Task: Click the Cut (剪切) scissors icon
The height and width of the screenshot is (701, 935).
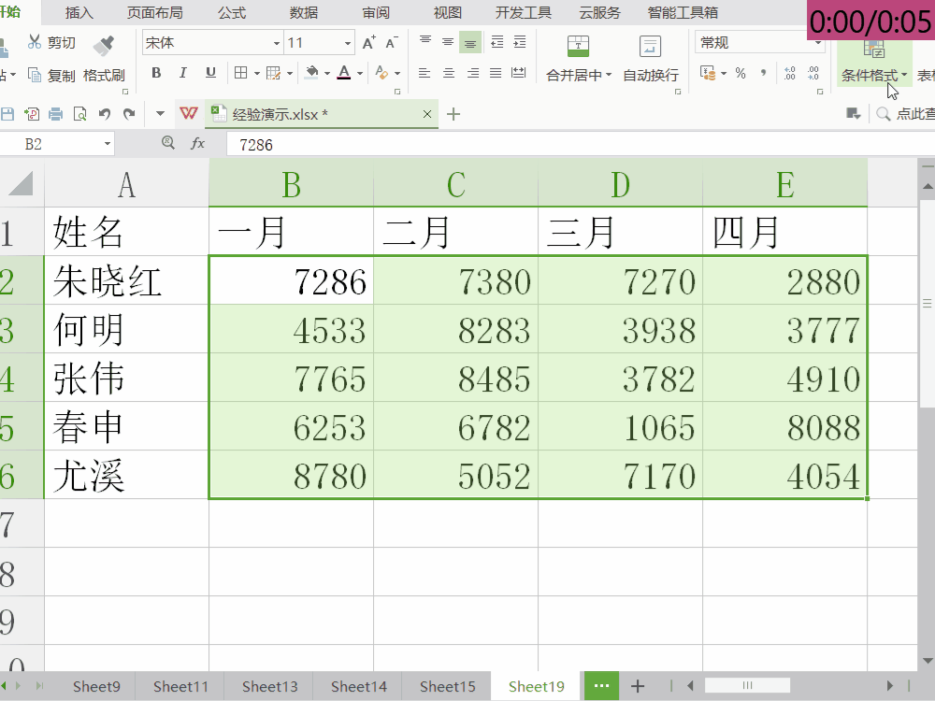Action: tap(34, 42)
